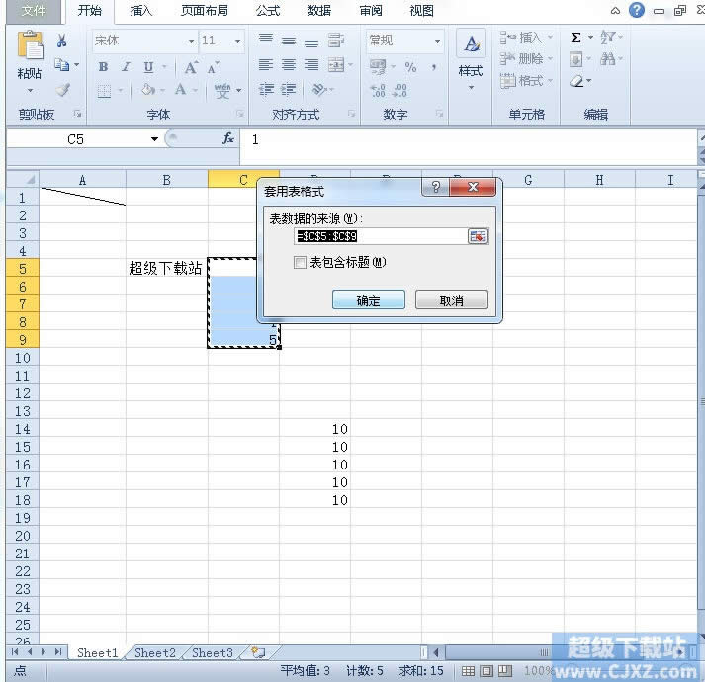
Task: Align text left
Action: pos(266,65)
